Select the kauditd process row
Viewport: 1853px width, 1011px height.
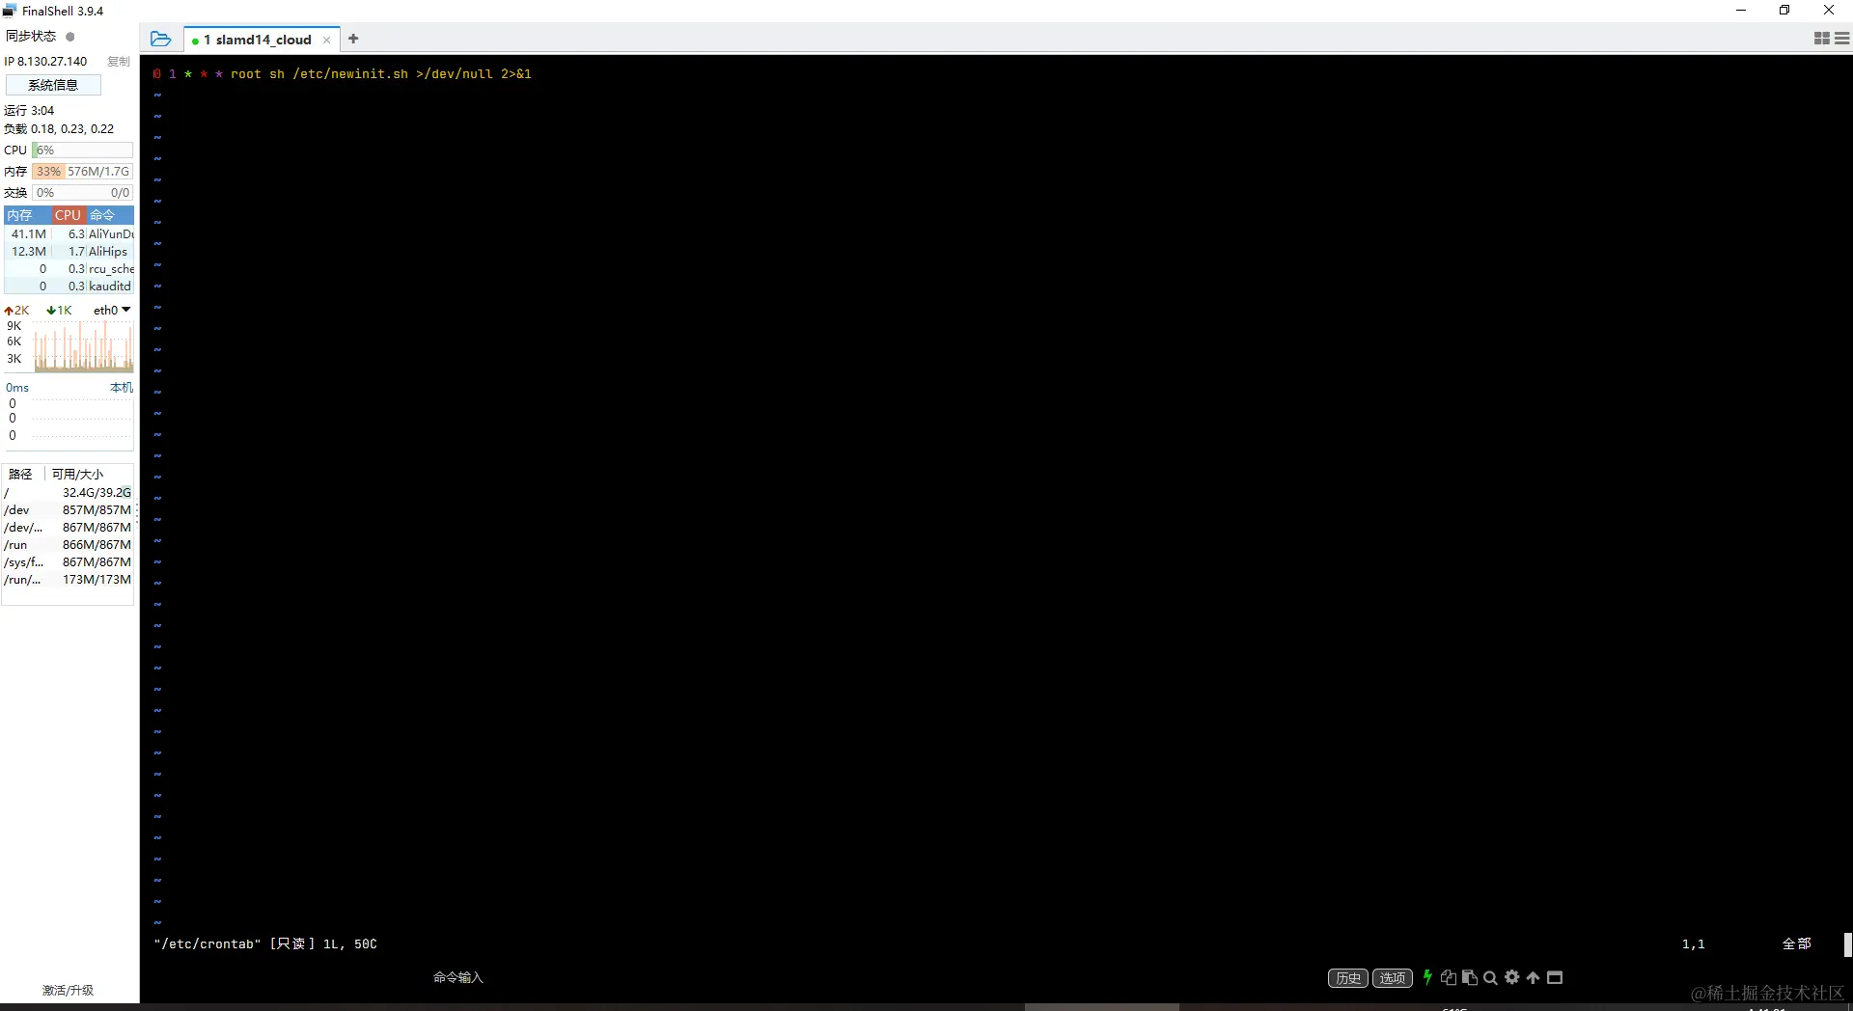click(69, 286)
